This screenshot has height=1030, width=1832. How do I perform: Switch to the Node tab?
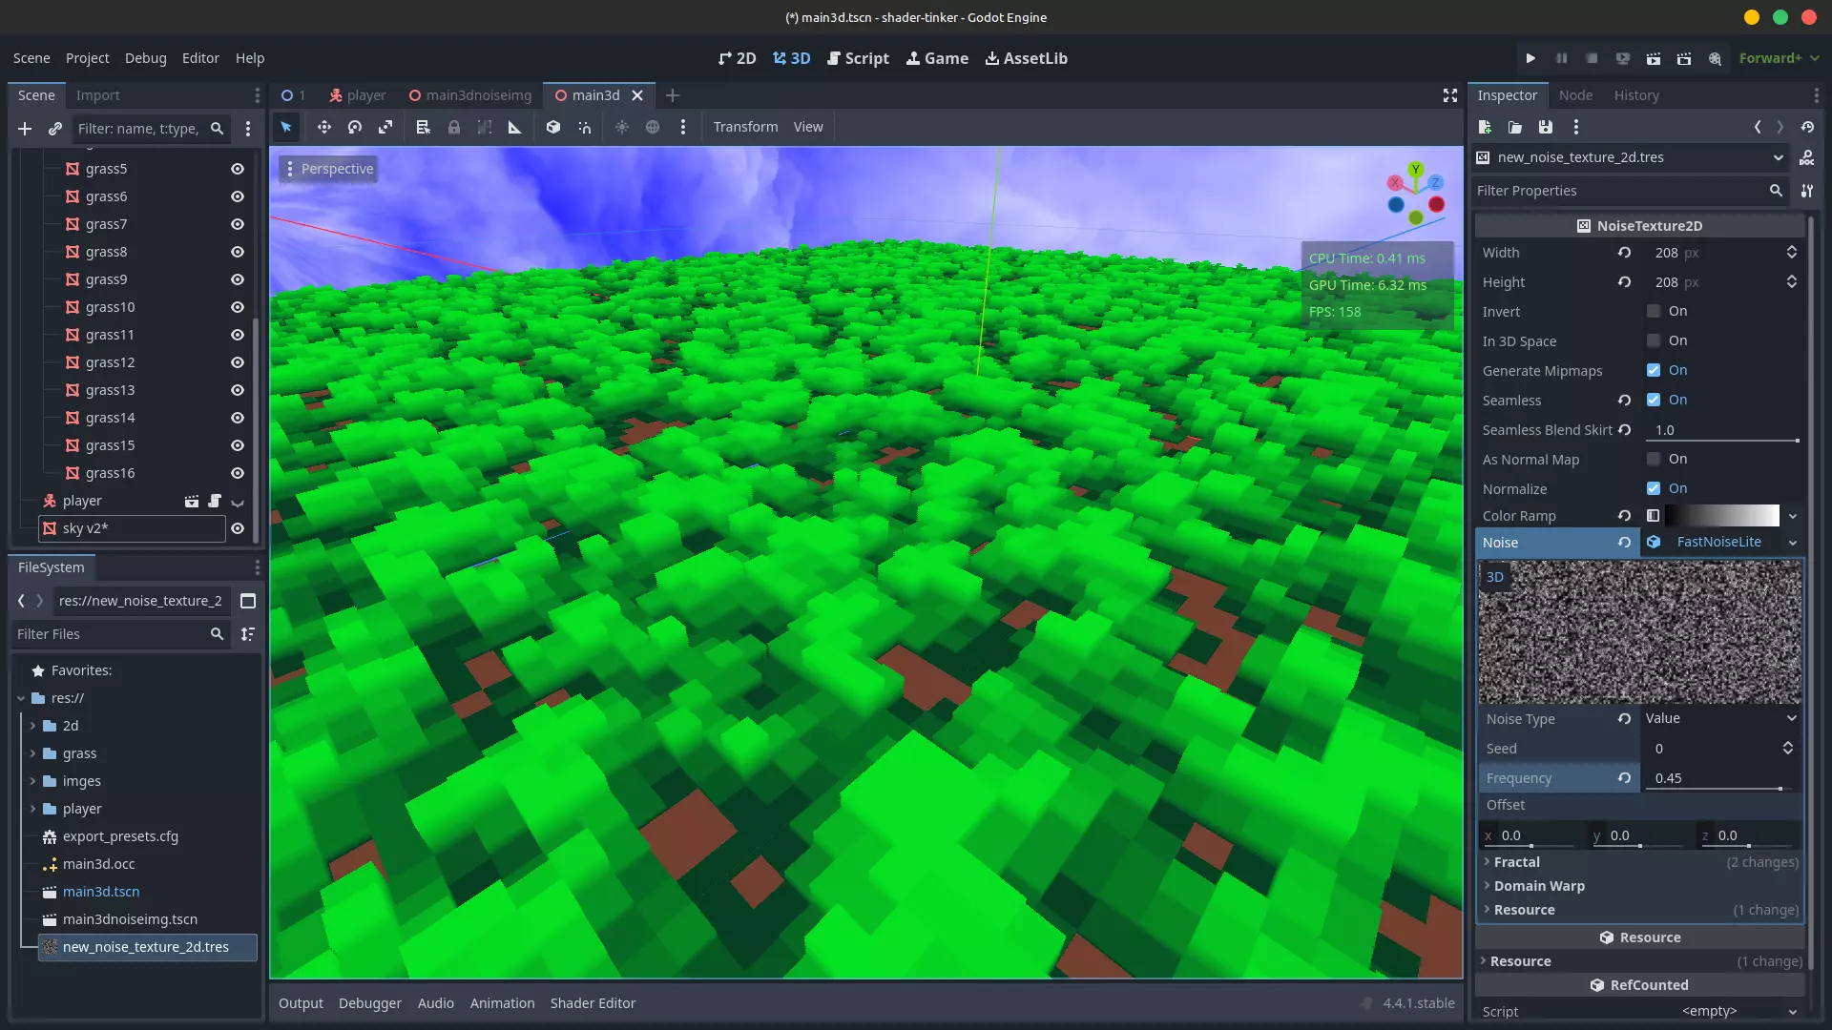(1575, 95)
